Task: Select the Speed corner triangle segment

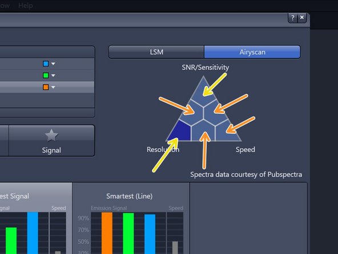Action: 226,132
